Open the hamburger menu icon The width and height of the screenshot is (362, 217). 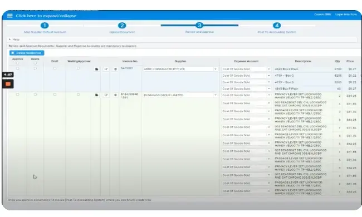9,16
